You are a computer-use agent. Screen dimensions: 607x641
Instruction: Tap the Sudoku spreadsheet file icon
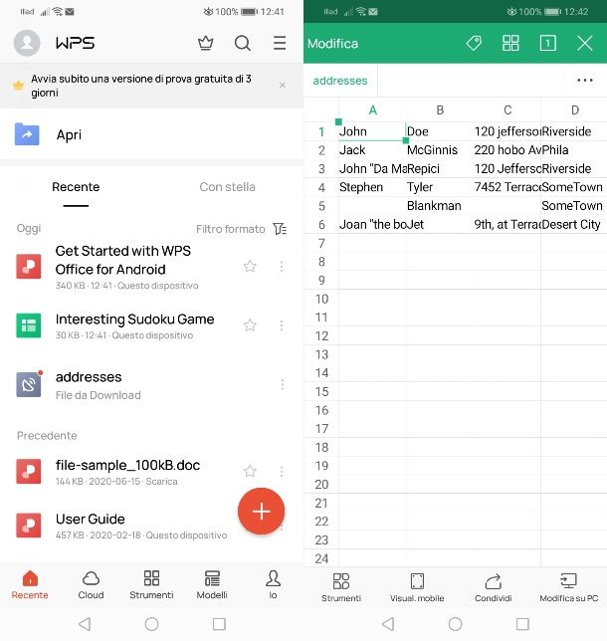29,325
